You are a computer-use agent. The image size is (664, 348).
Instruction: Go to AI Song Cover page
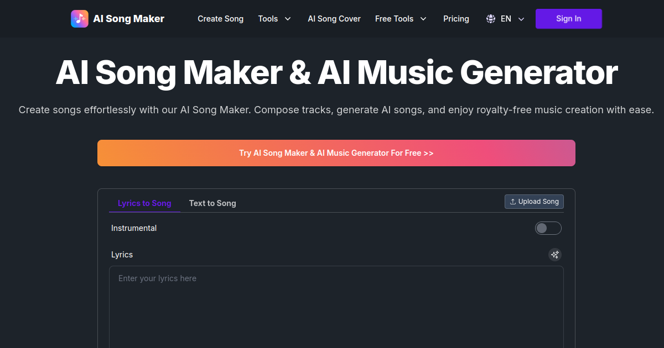[334, 19]
